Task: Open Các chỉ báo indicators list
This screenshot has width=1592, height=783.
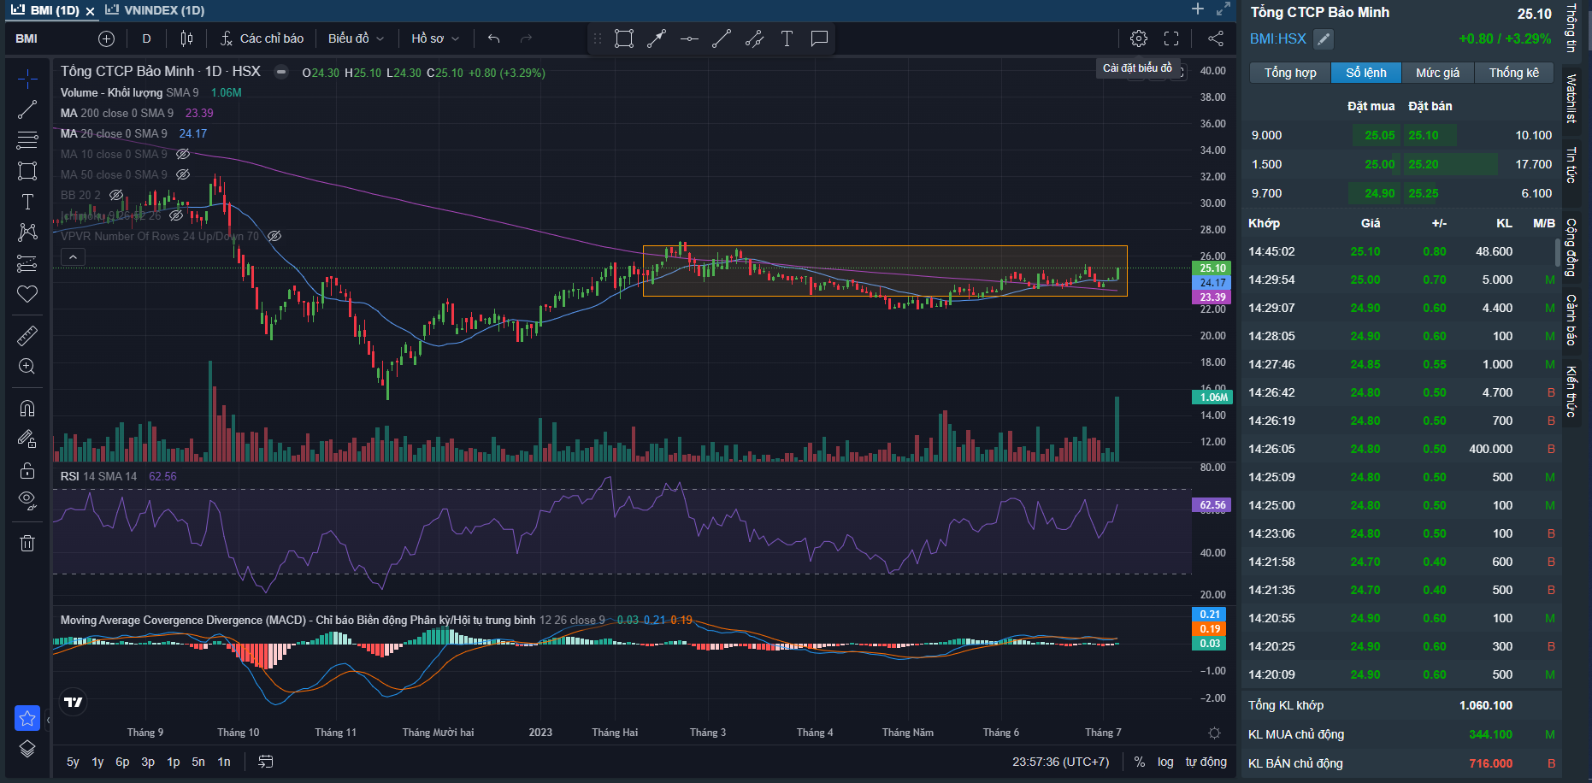Action: 262,38
